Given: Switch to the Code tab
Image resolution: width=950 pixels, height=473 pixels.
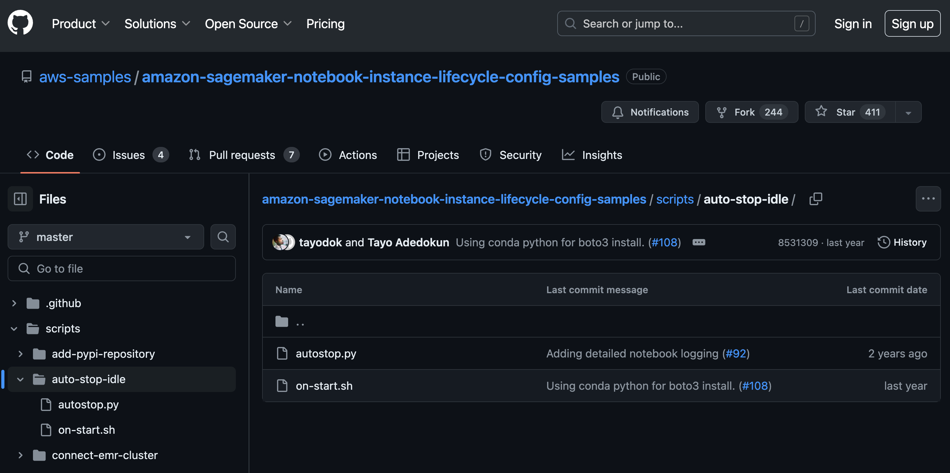Looking at the screenshot, I should tap(50, 155).
